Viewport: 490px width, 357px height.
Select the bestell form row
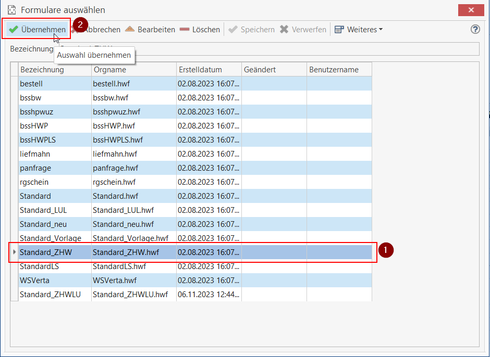pos(31,84)
